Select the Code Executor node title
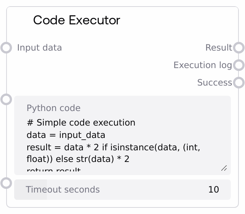Screen dimensions: 245x214 (x=76, y=20)
